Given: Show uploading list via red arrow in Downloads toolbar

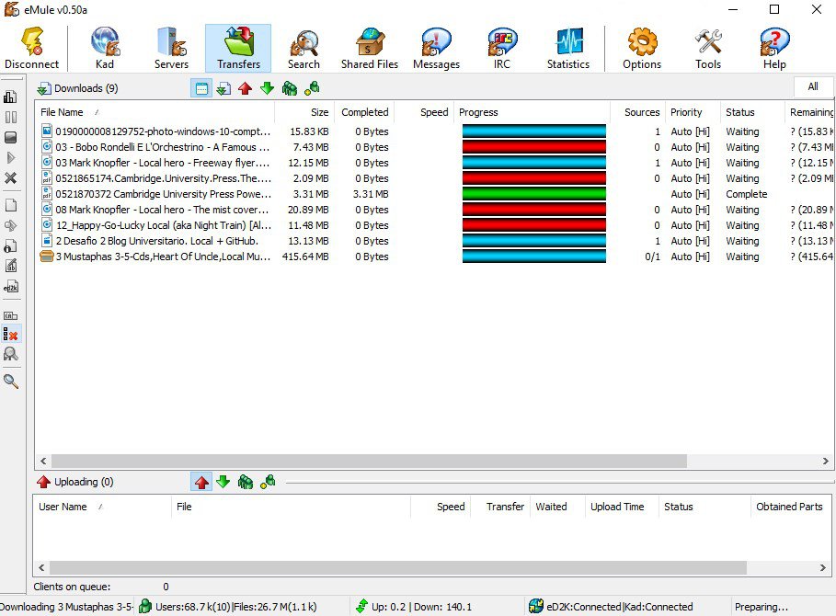Looking at the screenshot, I should pos(246,88).
